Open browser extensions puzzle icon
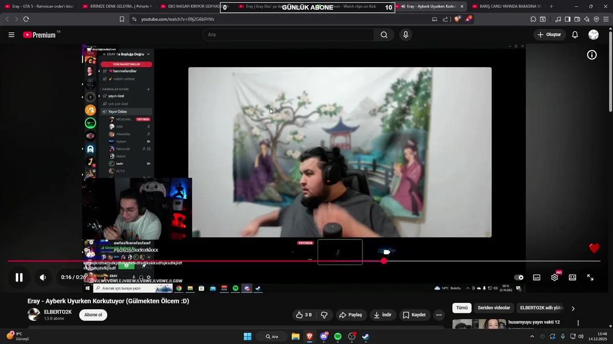Image resolution: width=613 pixels, height=344 pixels. pyautogui.click(x=533, y=19)
